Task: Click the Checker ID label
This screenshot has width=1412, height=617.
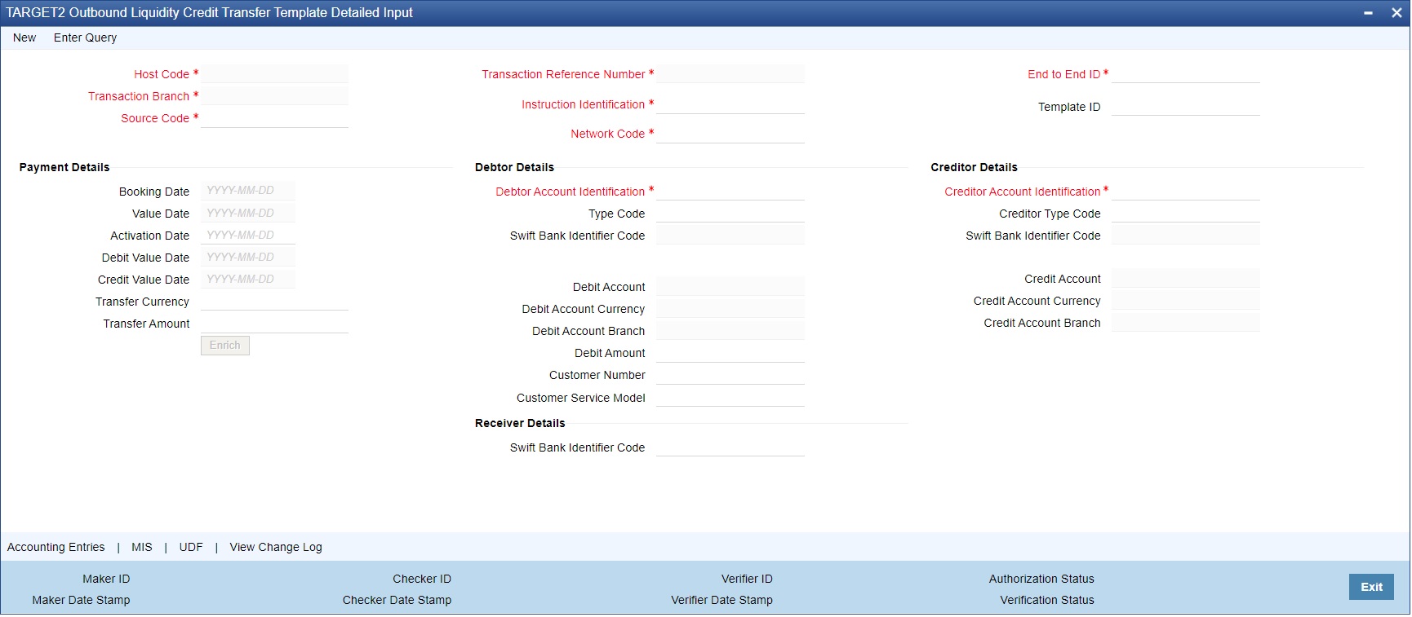Action: [x=422, y=579]
